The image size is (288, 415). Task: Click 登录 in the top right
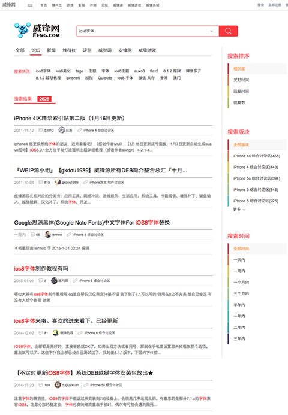260,5
